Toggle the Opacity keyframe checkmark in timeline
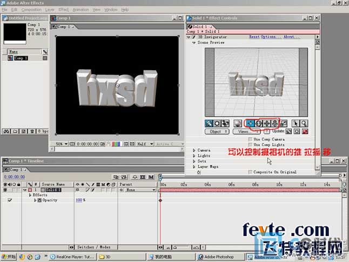The image size is (349, 262). coord(10,200)
